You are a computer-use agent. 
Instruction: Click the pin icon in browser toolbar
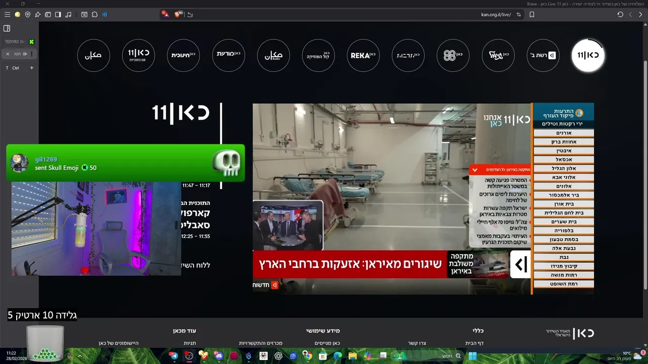click(x=37, y=15)
